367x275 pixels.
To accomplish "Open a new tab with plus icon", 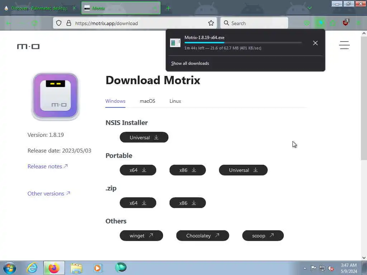I will click(168, 8).
